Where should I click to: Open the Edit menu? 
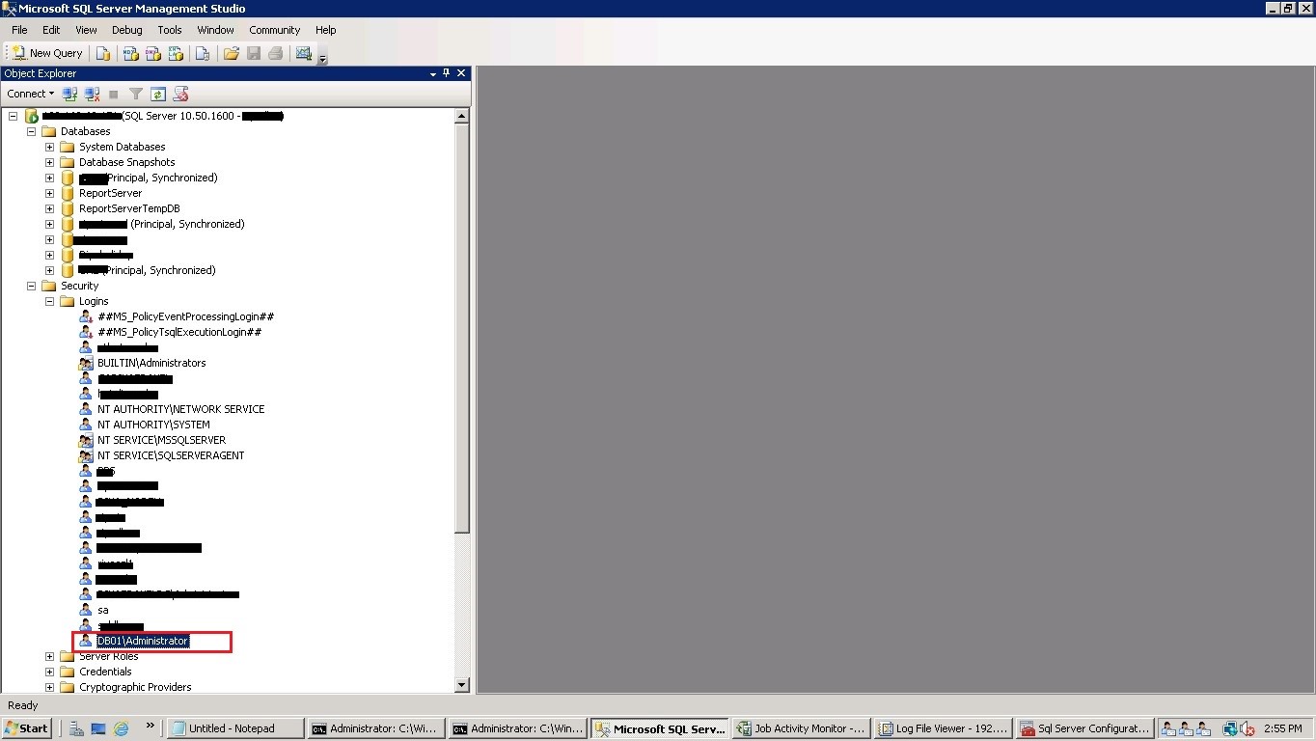click(51, 30)
